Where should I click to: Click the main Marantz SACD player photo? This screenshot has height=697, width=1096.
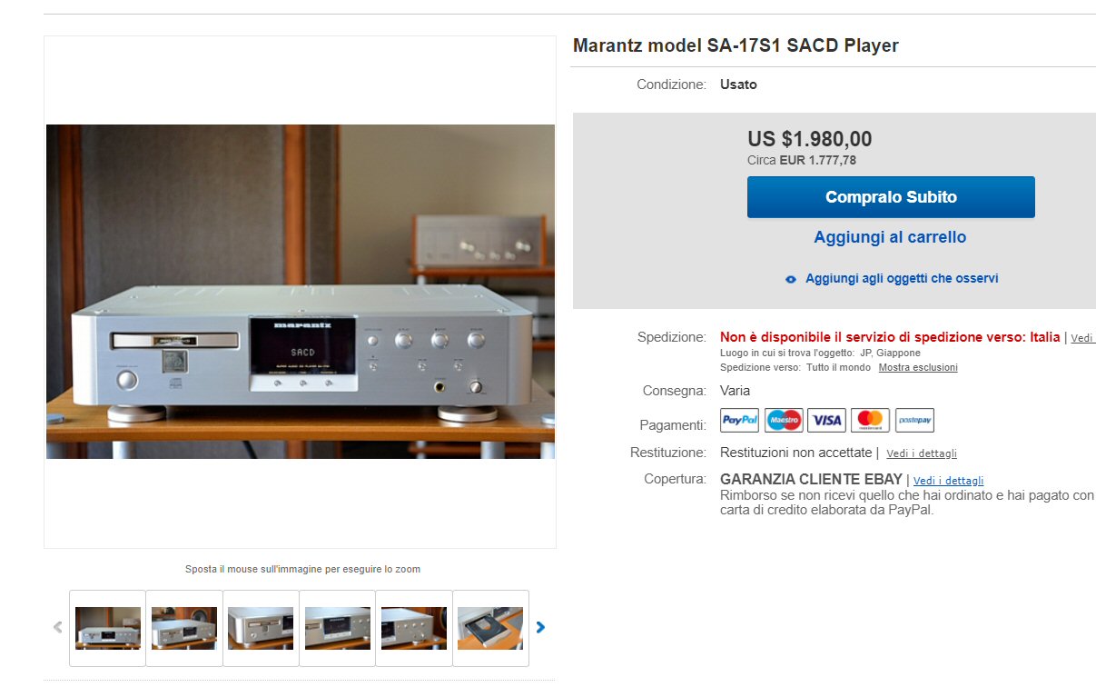pos(301,292)
